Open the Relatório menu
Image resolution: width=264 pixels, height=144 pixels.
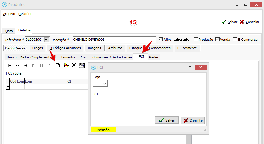coord(25,14)
